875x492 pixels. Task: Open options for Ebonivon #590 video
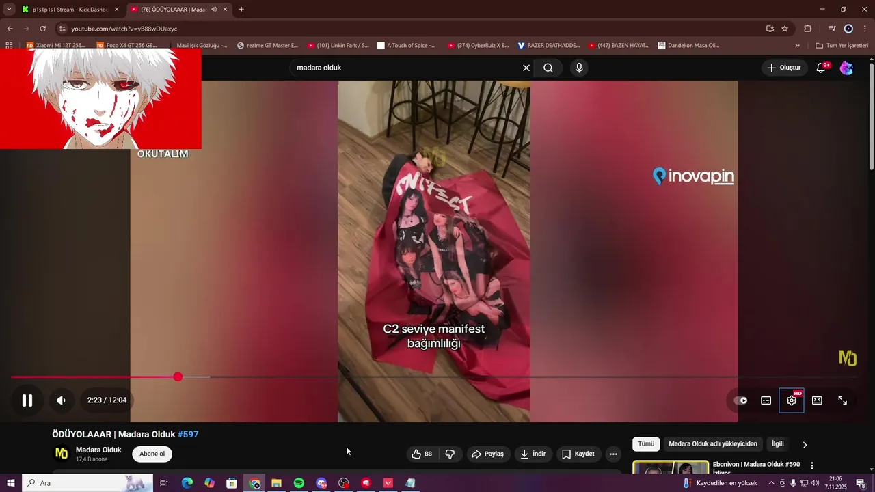pos(812,465)
